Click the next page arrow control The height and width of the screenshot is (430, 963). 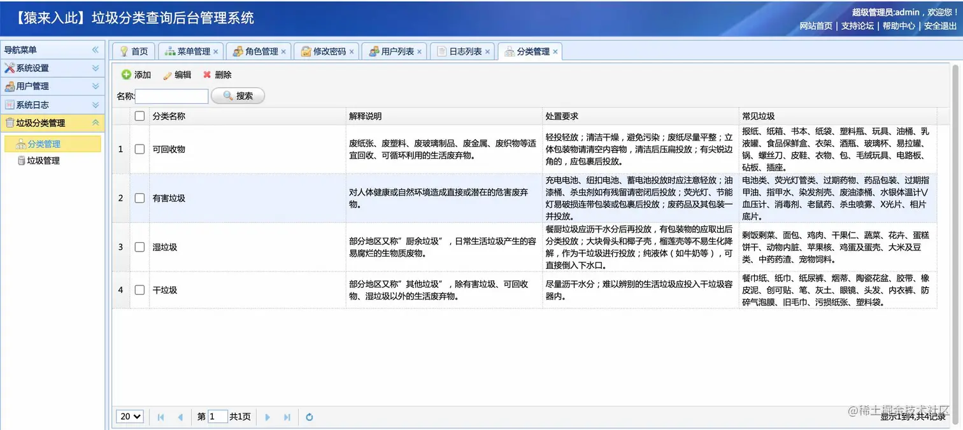(268, 417)
